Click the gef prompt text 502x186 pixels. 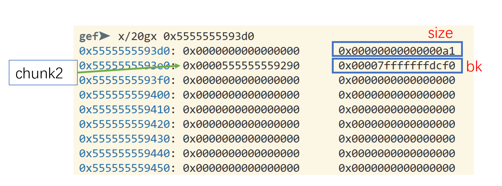coord(89,37)
